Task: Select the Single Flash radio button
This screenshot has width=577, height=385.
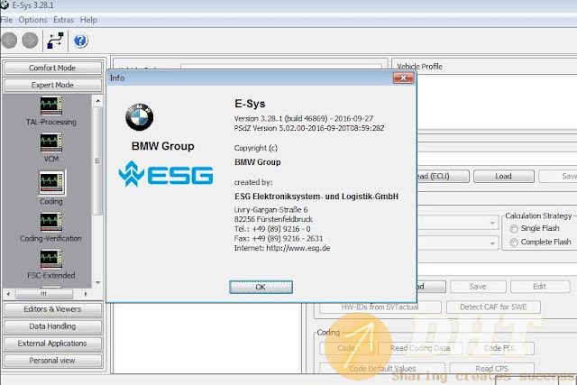Action: (x=513, y=229)
